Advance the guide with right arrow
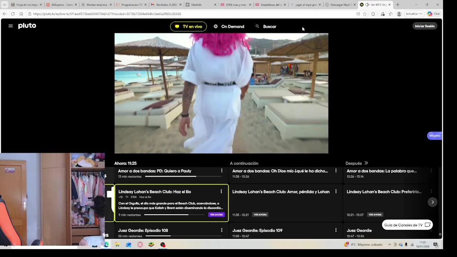This screenshot has height=257, width=457. (432, 202)
